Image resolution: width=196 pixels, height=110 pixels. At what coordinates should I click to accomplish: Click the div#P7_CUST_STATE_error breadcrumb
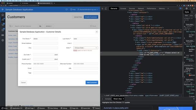click(x=169, y=96)
